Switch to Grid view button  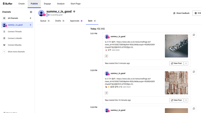[197, 13]
